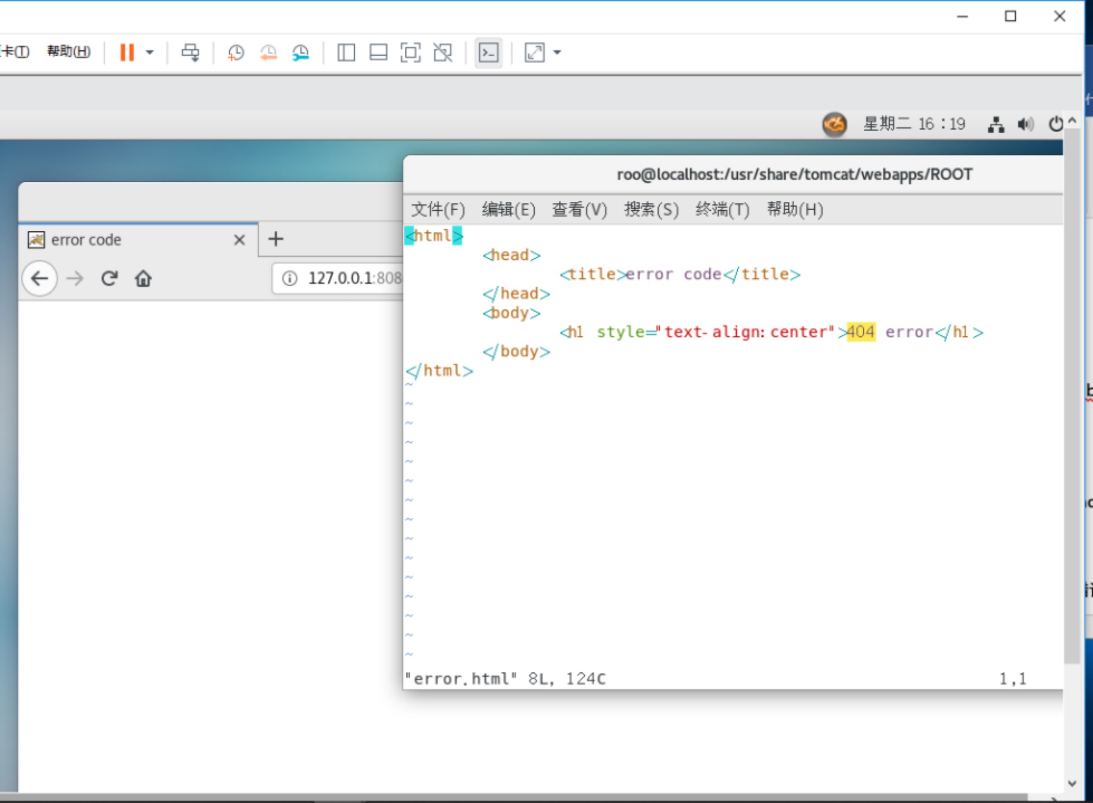Screen dimensions: 1093x803
Task: Click the send Ctrl+Alt+Del toolbar icon
Action: pos(190,52)
